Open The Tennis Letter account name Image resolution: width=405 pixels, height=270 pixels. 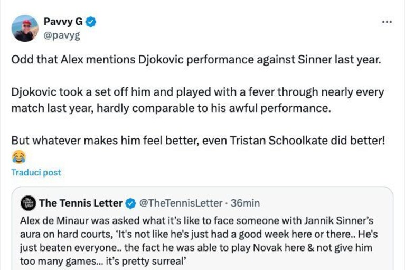[x=81, y=203]
